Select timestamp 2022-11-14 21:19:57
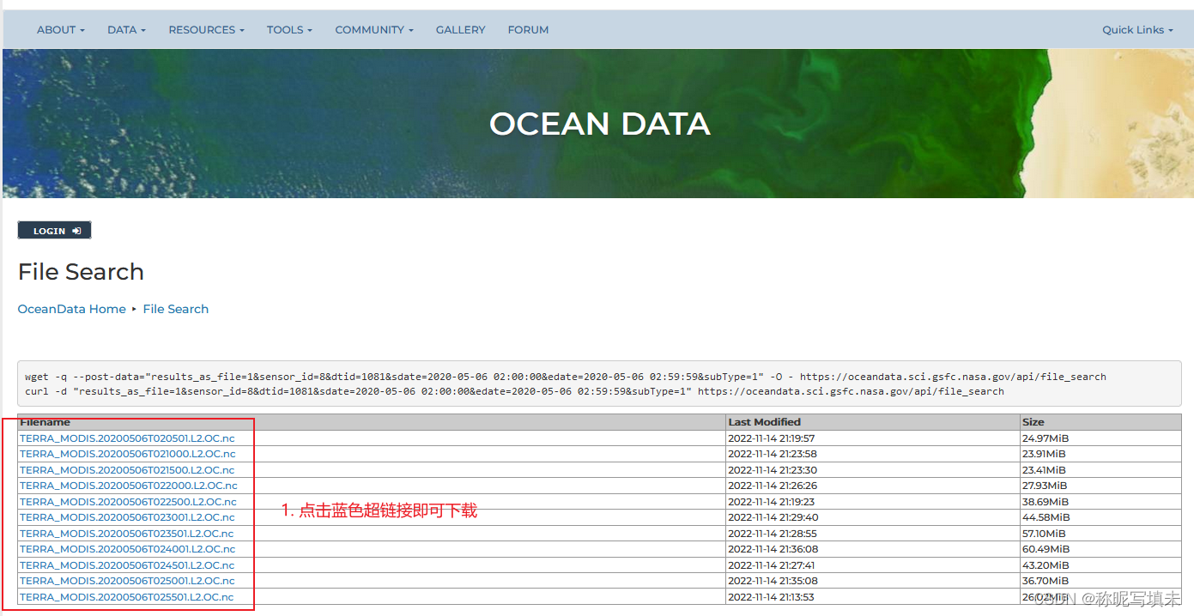Image resolution: width=1194 pixels, height=616 pixels. pos(772,438)
